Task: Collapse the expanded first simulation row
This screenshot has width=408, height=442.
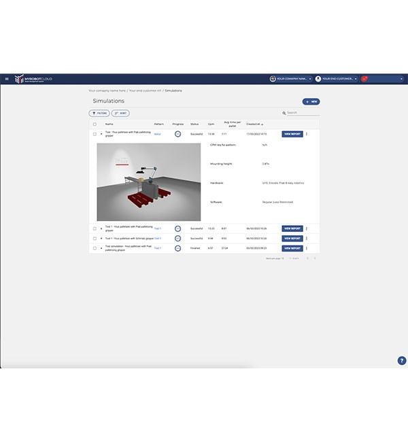Action: point(101,134)
